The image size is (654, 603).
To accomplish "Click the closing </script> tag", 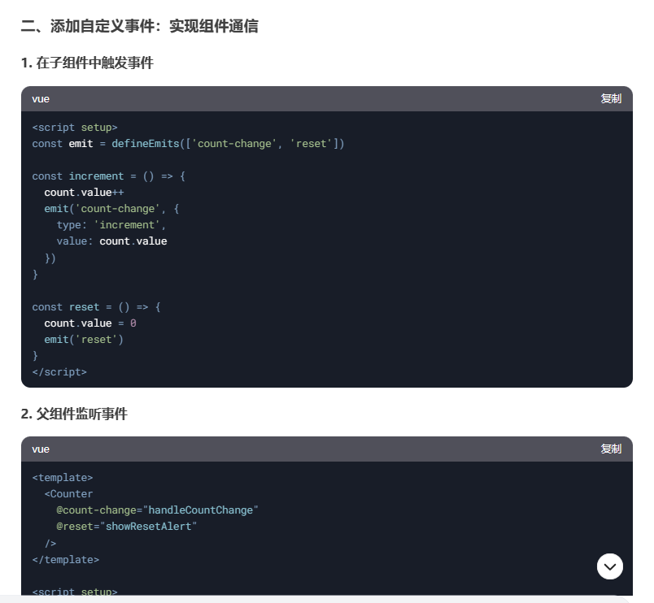I will [59, 372].
